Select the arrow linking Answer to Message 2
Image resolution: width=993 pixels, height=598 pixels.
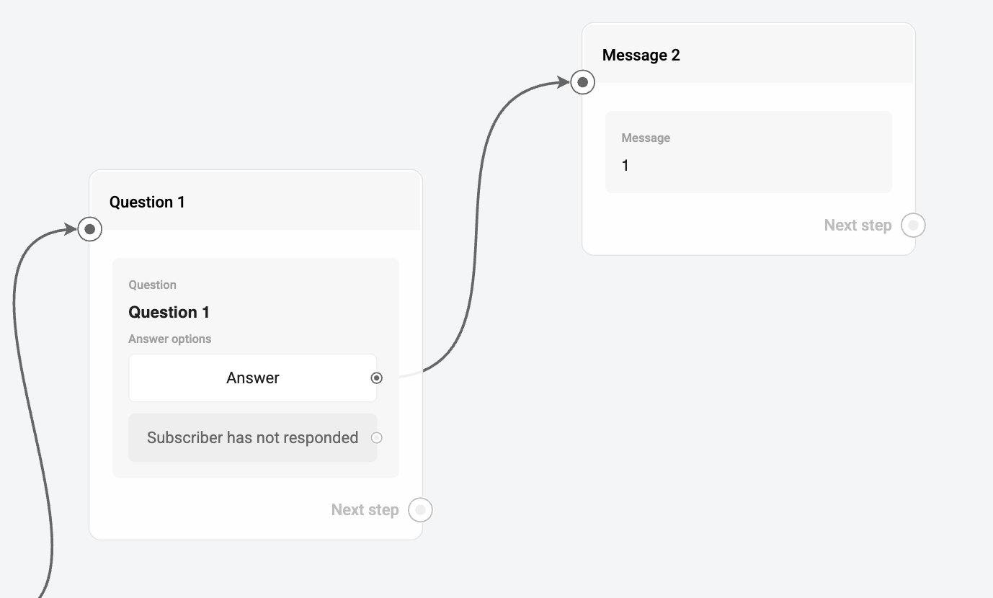point(476,216)
